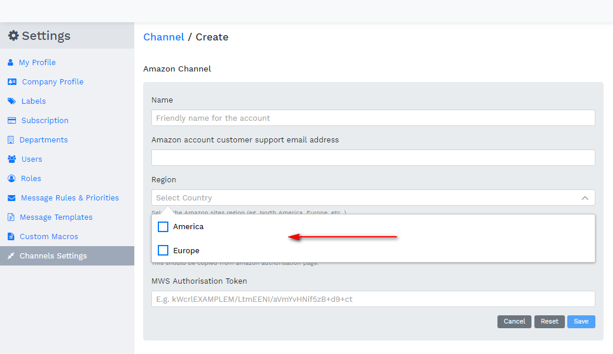Viewport: 613px width, 354px height.
Task: Click the Users group icon
Action: coord(11,159)
